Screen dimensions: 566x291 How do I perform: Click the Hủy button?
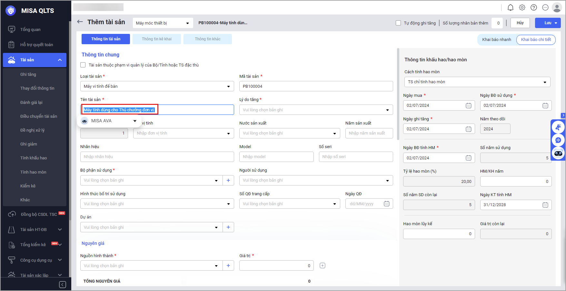click(x=520, y=23)
